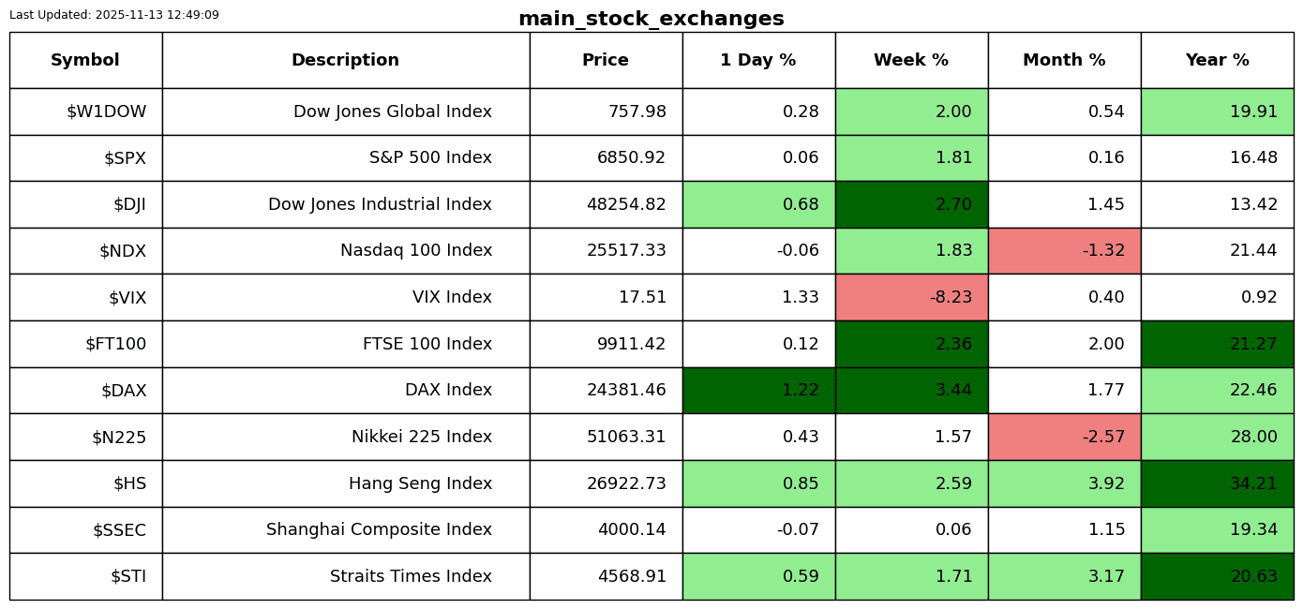Viewport: 1303px width, 609px height.
Task: Click the red Nikkei -2.57 month cell
Action: pyautogui.click(x=1064, y=438)
